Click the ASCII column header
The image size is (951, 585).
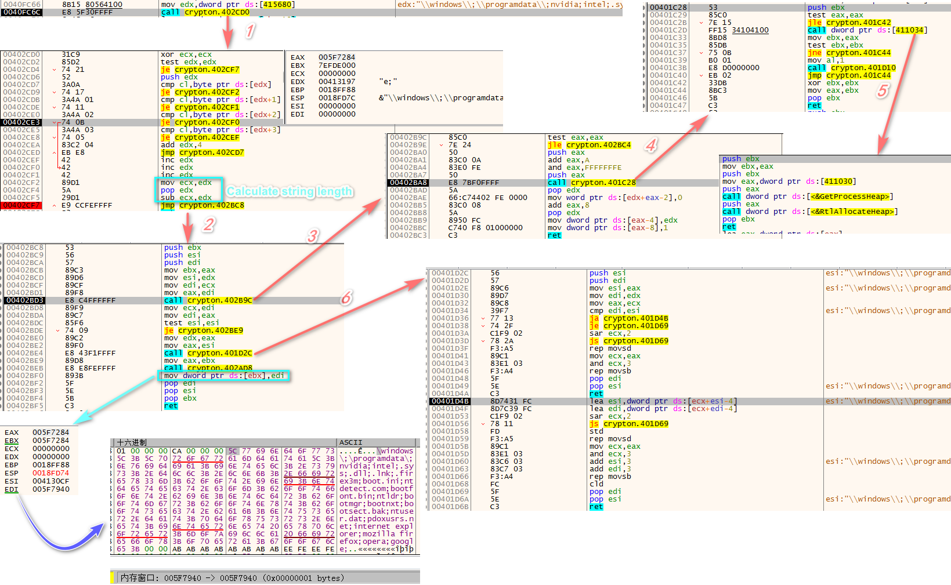(x=350, y=442)
